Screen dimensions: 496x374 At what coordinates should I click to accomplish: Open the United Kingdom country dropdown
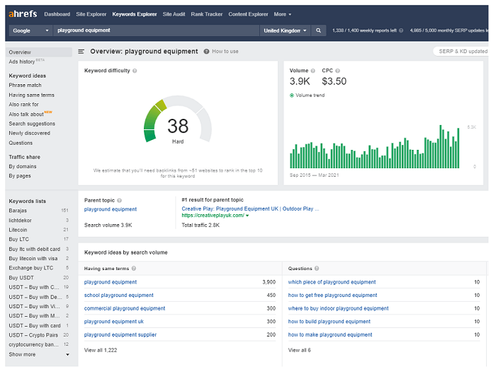tap(285, 30)
